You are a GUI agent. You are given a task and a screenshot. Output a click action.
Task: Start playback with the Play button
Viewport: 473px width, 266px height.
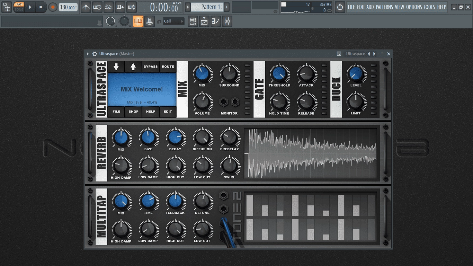click(x=30, y=7)
